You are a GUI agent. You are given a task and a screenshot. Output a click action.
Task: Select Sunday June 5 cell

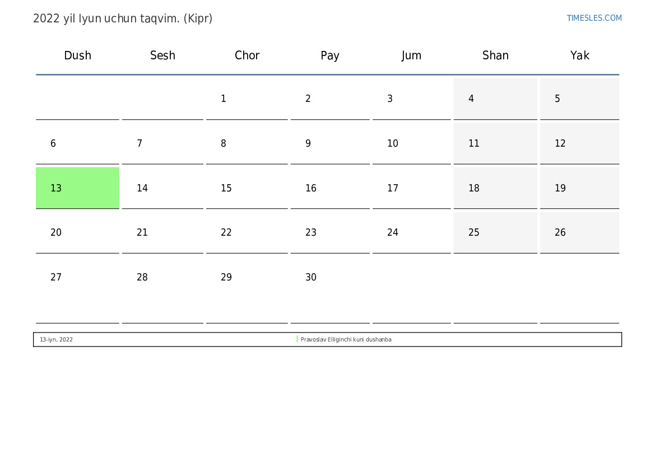point(579,99)
